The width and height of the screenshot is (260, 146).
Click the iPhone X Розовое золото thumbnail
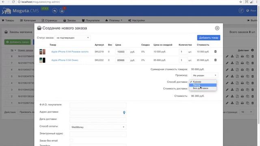42,52
